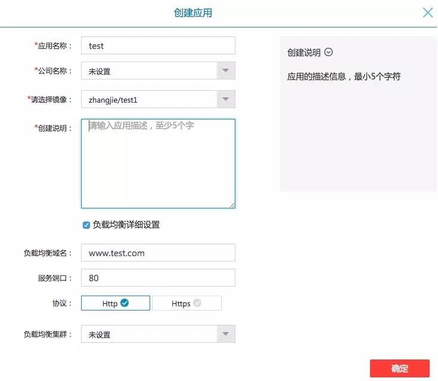The height and width of the screenshot is (381, 438).
Task: Select the Http protocol option
Action: [116, 303]
